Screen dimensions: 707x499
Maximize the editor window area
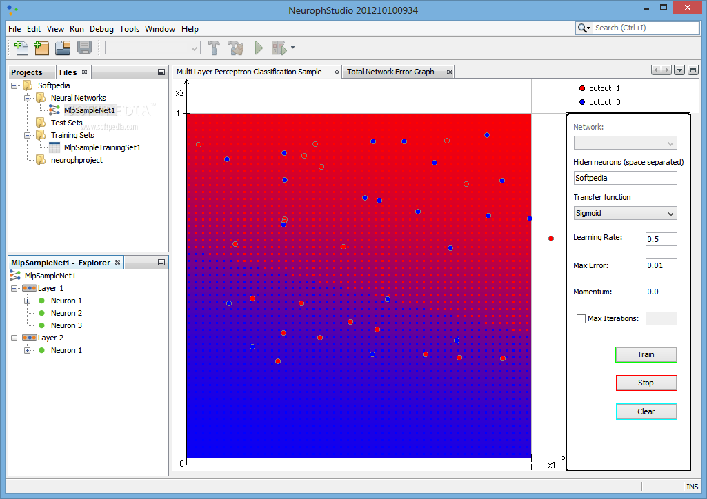coord(693,70)
